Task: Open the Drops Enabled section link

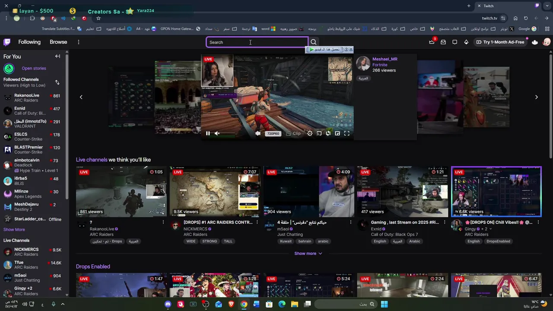Action: click(x=93, y=267)
